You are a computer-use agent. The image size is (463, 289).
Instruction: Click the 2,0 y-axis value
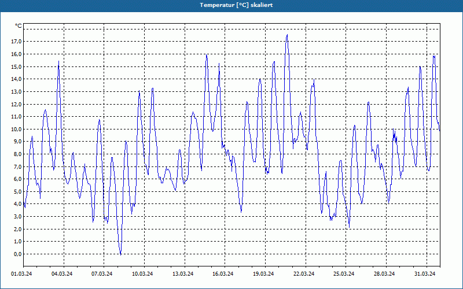point(17,229)
